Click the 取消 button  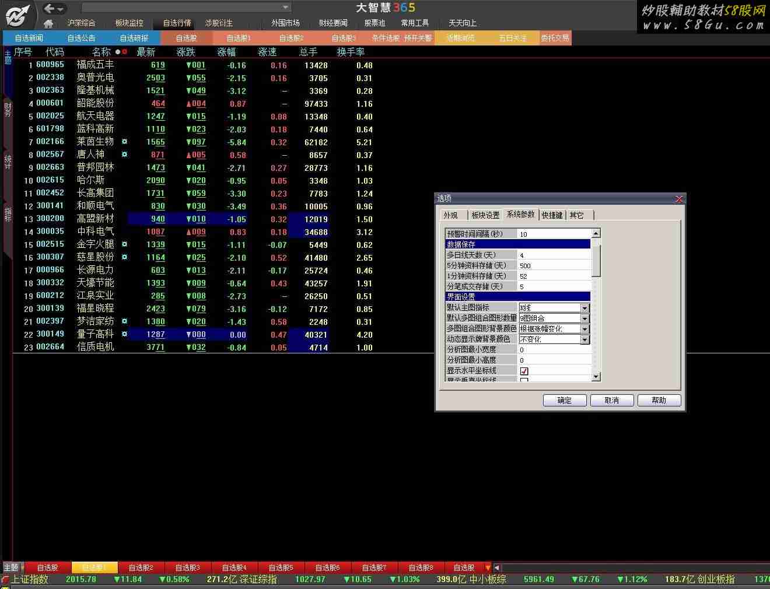click(x=612, y=400)
